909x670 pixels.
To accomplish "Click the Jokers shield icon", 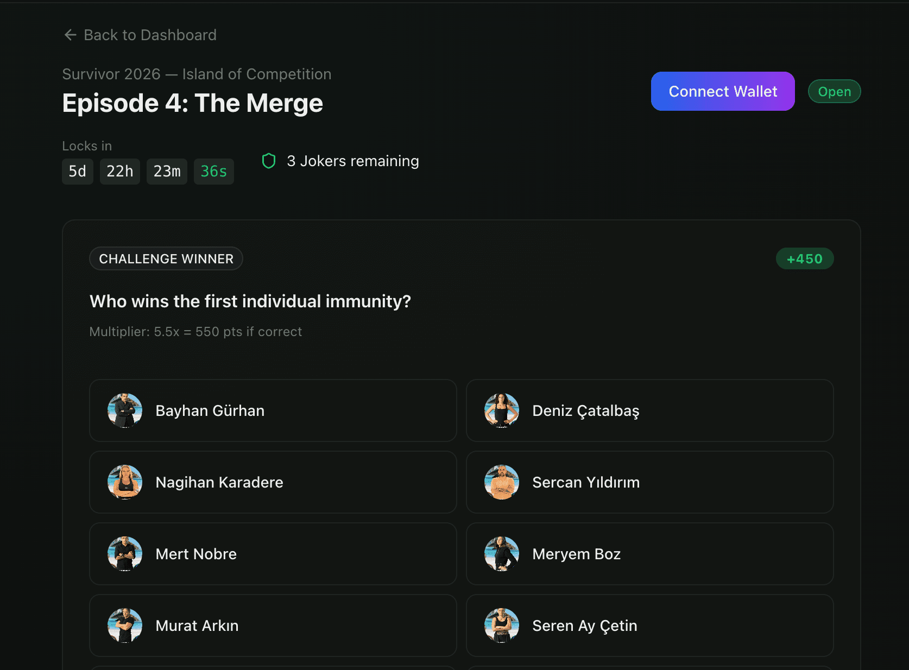I will coord(269,161).
